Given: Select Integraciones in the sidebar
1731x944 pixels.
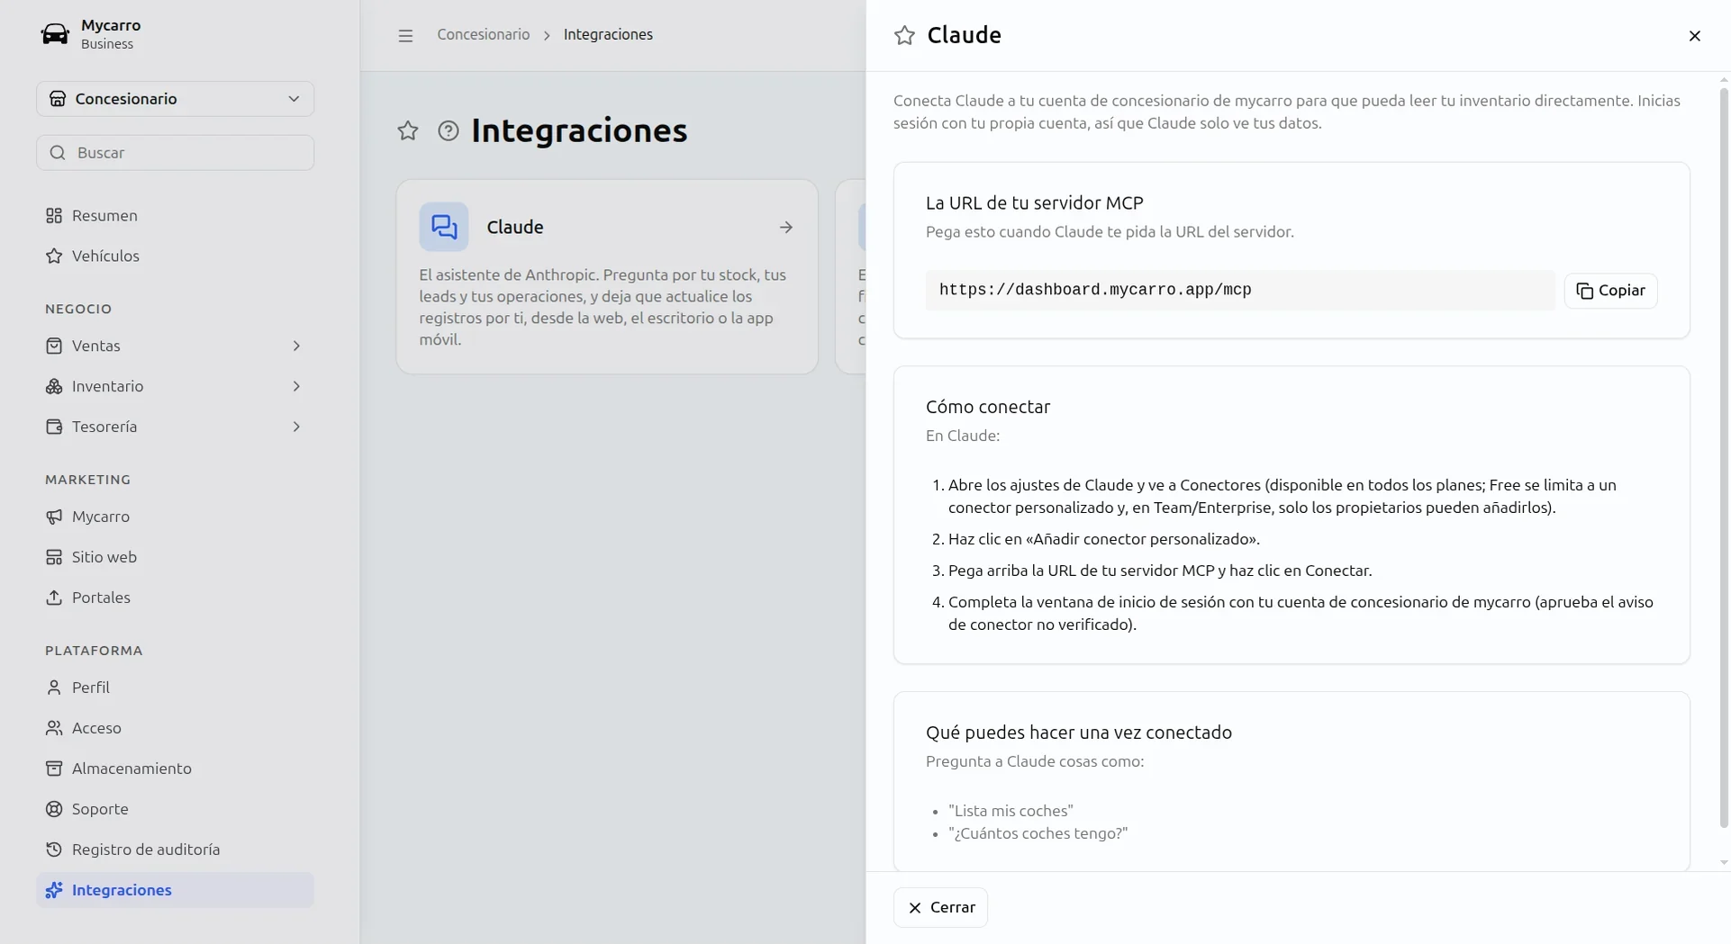Looking at the screenshot, I should click(175, 891).
